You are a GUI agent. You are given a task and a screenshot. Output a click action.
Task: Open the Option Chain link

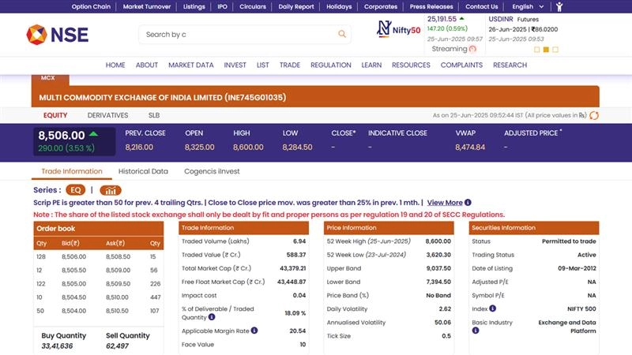click(91, 6)
